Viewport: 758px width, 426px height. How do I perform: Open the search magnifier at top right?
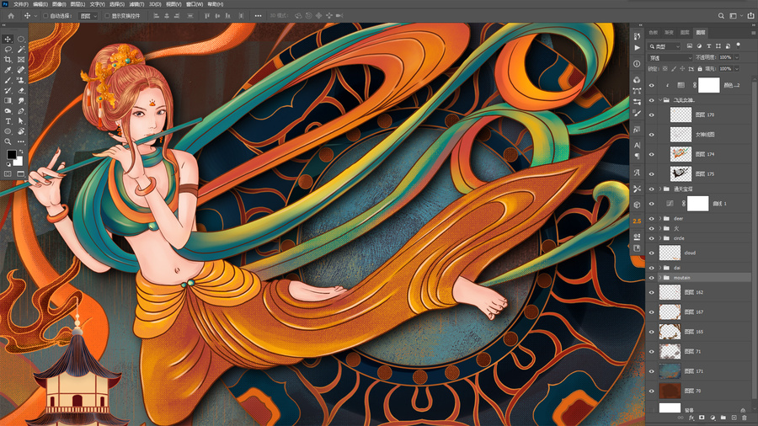click(x=721, y=15)
